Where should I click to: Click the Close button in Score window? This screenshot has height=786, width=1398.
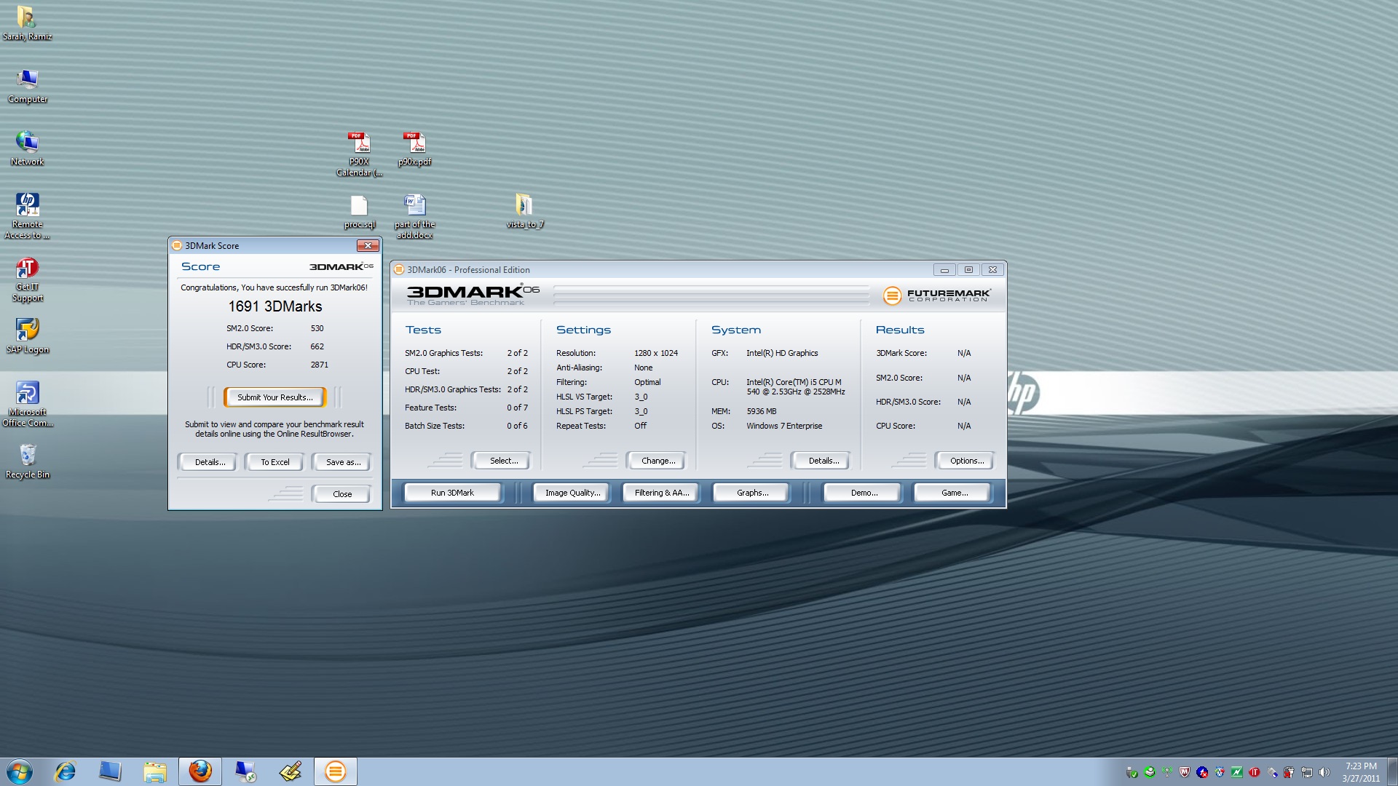341,494
